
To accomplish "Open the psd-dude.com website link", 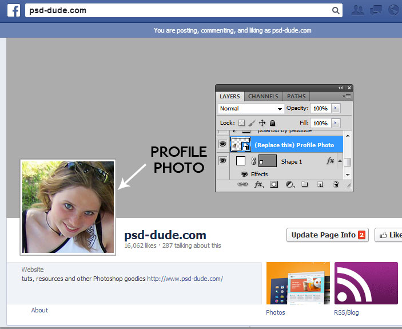I will coord(185,279).
